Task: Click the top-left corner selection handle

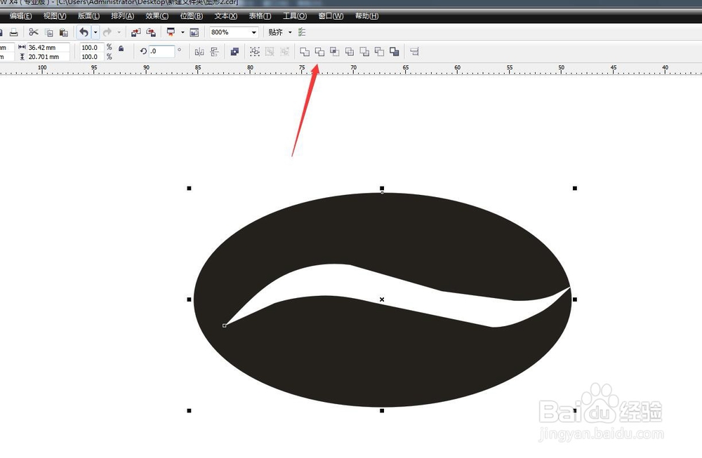Action: pyautogui.click(x=189, y=188)
